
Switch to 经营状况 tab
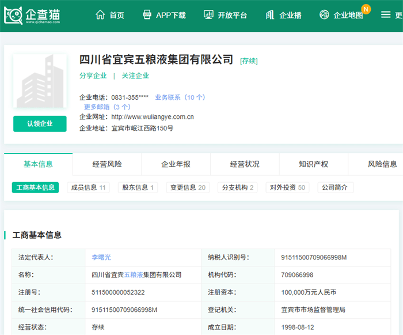pos(245,164)
